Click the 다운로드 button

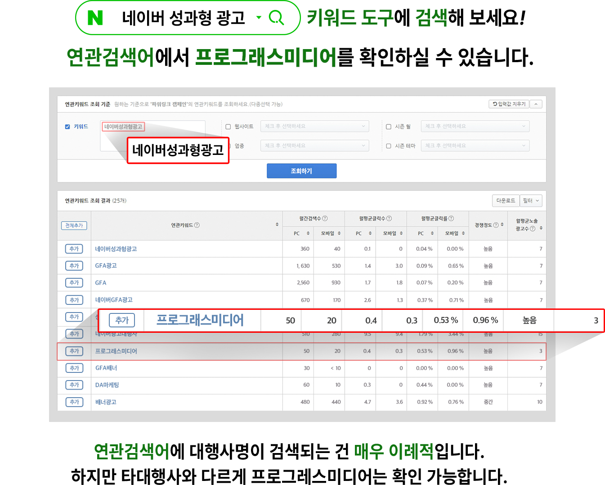(x=506, y=201)
